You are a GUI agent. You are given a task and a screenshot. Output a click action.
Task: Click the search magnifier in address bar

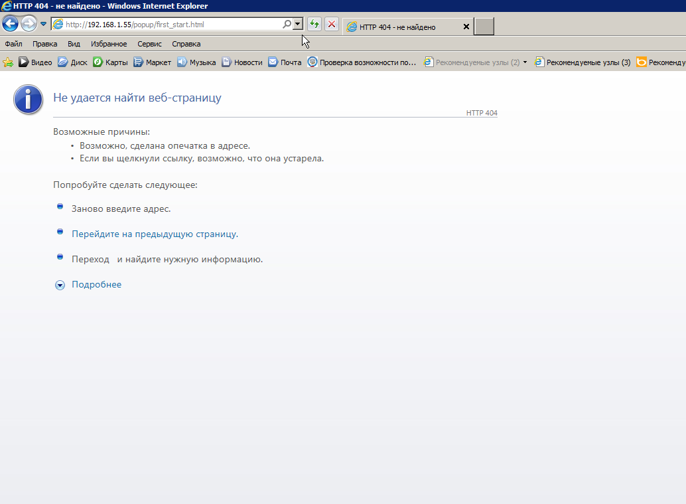287,24
